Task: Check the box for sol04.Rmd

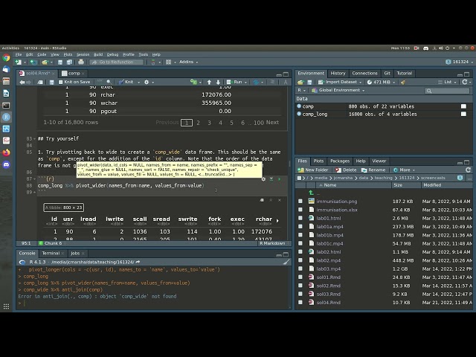Action: pos(300,303)
